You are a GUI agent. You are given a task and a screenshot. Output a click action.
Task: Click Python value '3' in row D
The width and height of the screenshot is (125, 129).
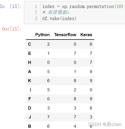coord(49,108)
